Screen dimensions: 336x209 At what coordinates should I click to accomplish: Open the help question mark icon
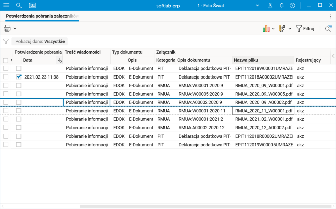(292, 6)
